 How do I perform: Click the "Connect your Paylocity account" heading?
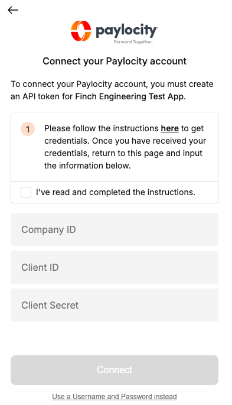(x=115, y=61)
